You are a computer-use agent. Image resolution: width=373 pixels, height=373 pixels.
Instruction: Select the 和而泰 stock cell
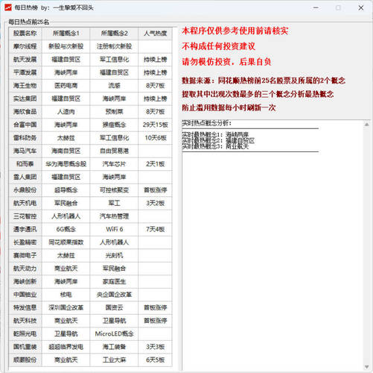coord(25,164)
